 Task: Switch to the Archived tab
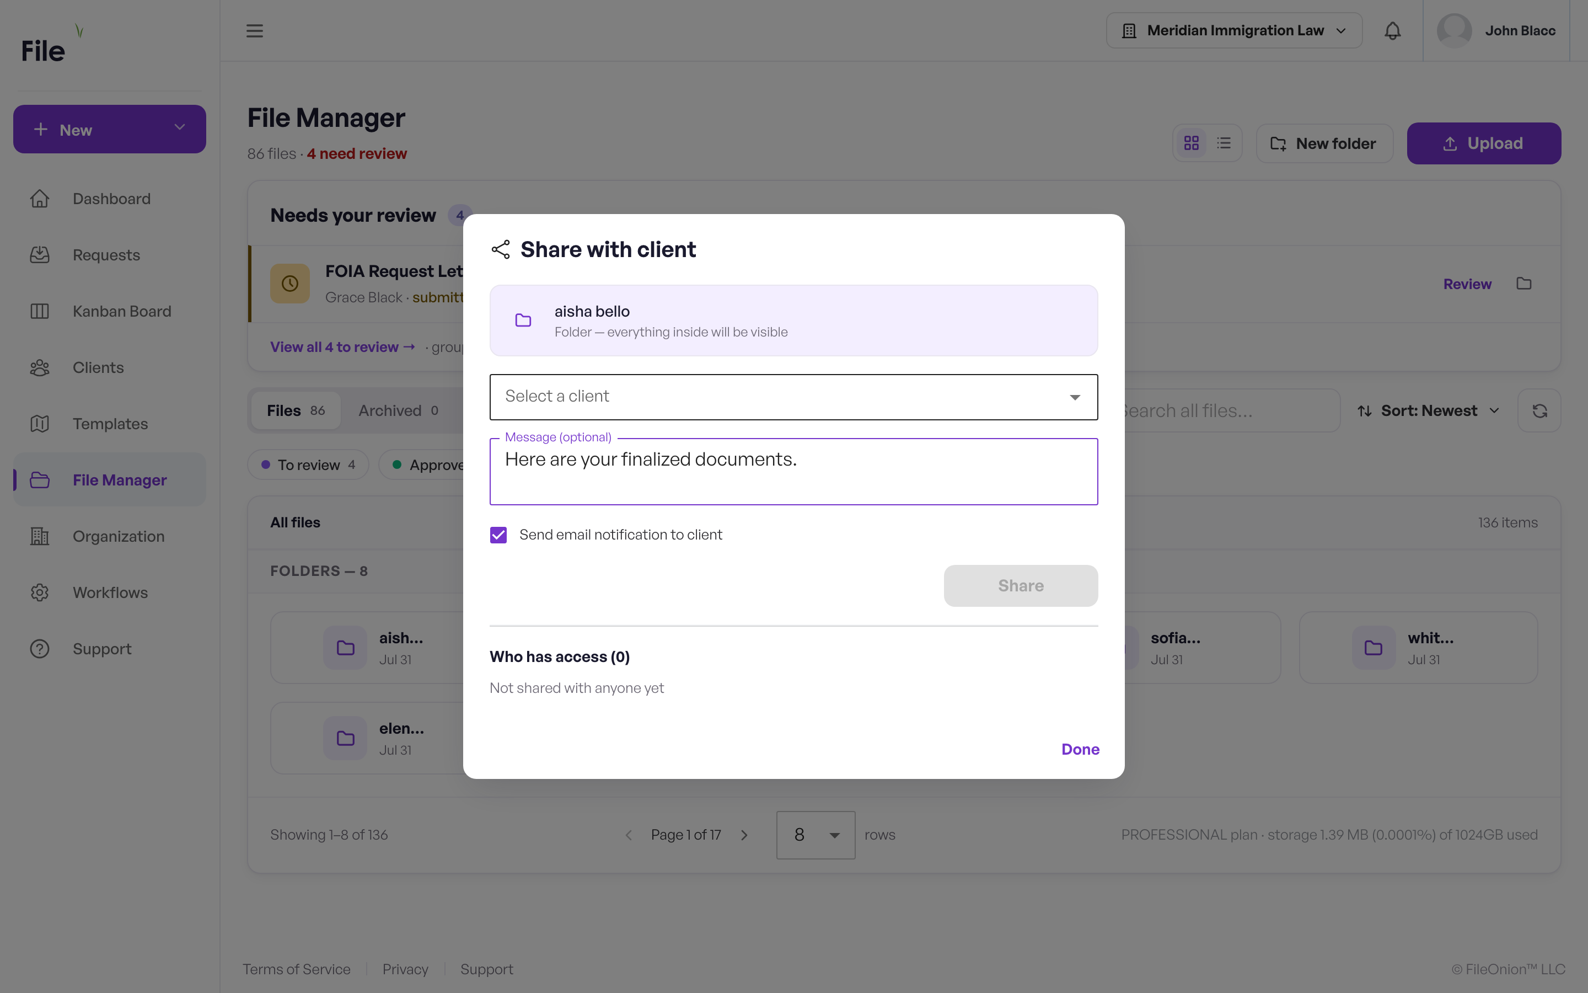[x=398, y=410]
